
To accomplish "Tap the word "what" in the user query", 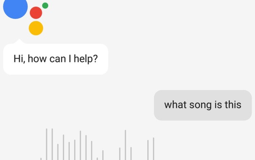I will [174, 105].
